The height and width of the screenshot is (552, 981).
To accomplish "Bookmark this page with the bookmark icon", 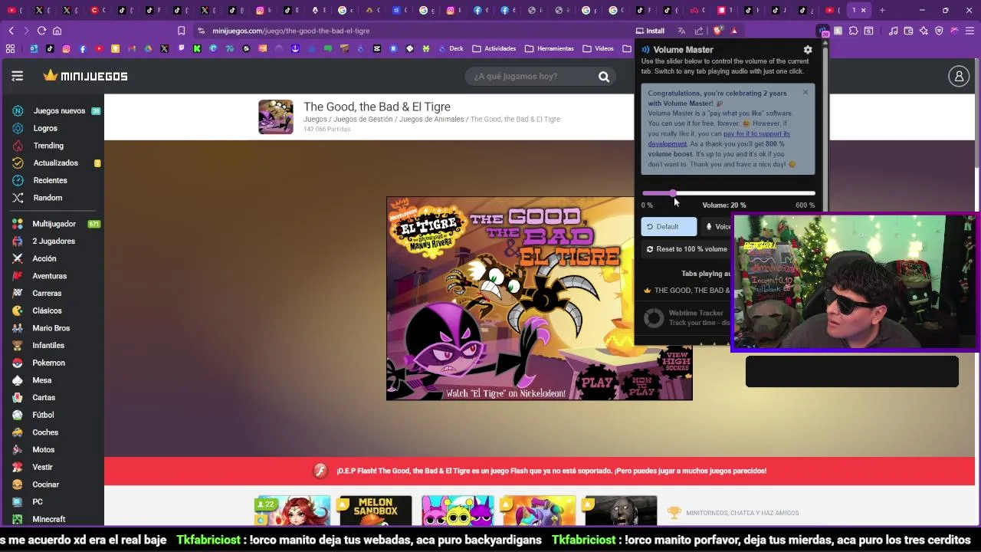I will click(x=181, y=31).
